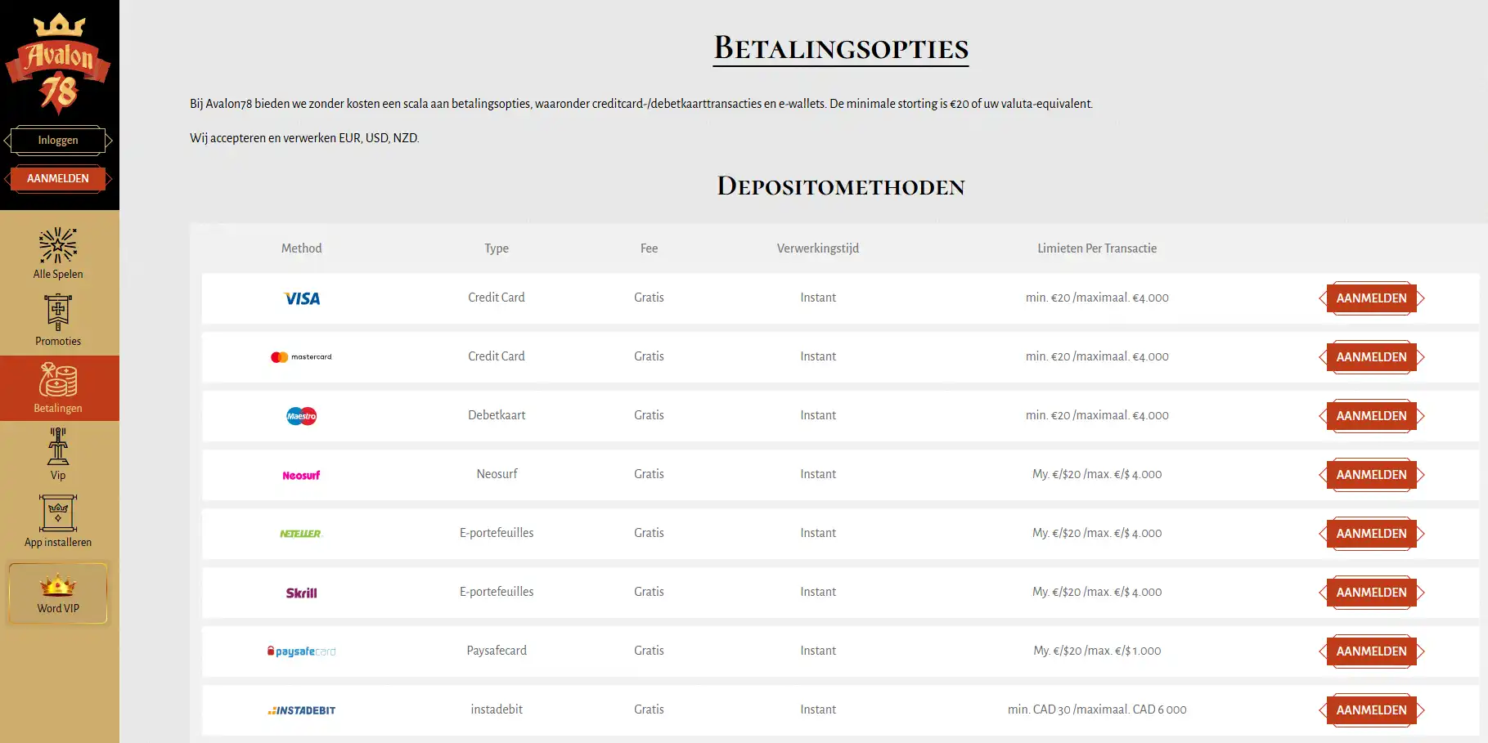This screenshot has height=743, width=1488.
Task: Click the Type column header
Action: click(497, 248)
